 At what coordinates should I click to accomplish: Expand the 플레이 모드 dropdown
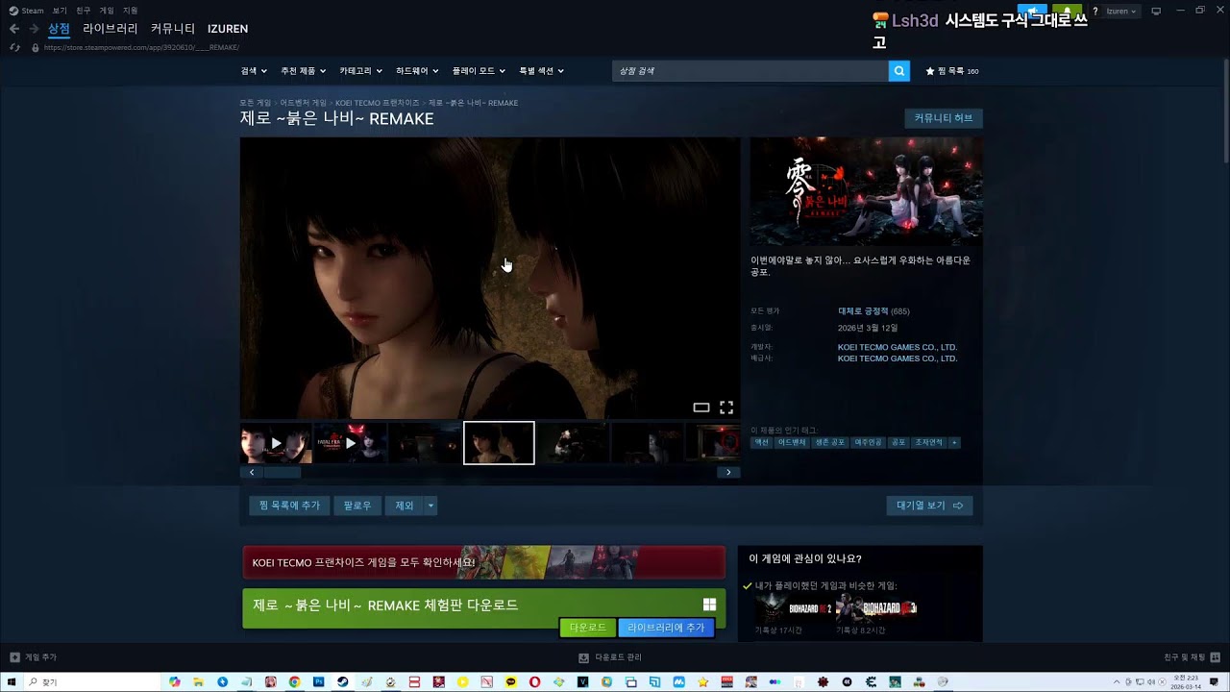click(x=479, y=71)
